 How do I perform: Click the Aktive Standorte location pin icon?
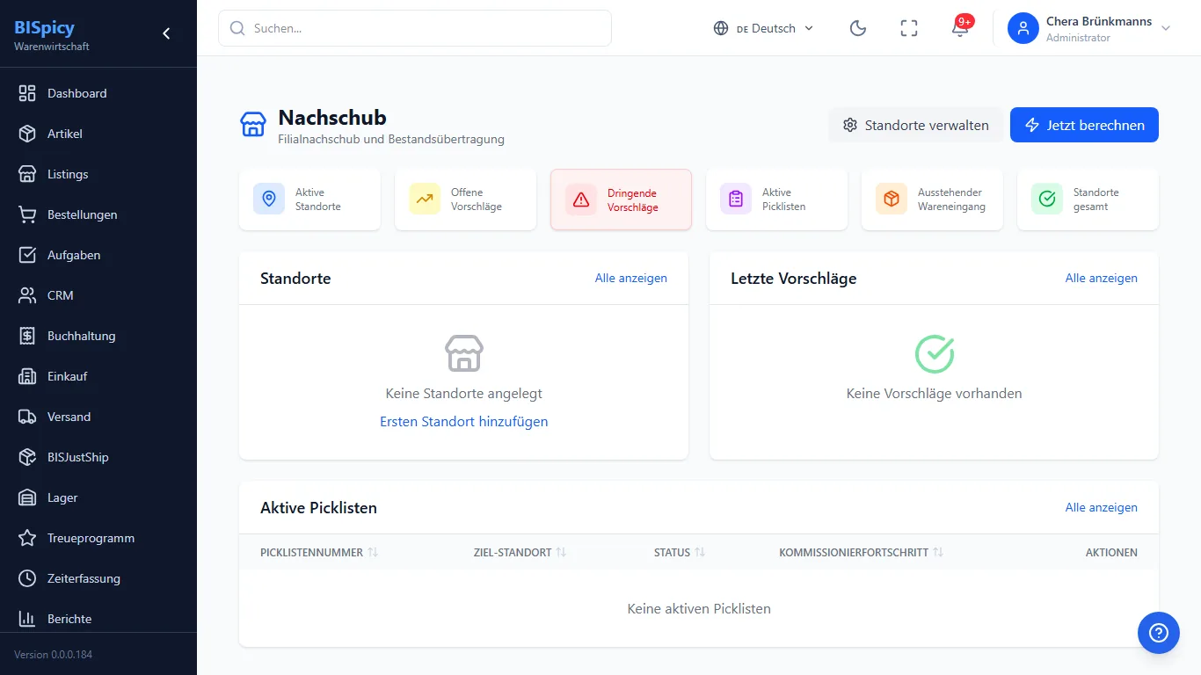[x=269, y=200]
